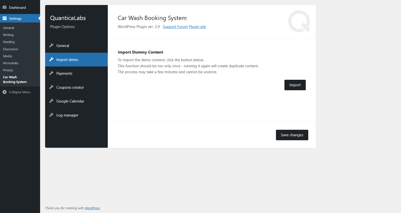This screenshot has width=401, height=213.
Task: Click the wrench icon beside Payments
Action: (x=51, y=73)
